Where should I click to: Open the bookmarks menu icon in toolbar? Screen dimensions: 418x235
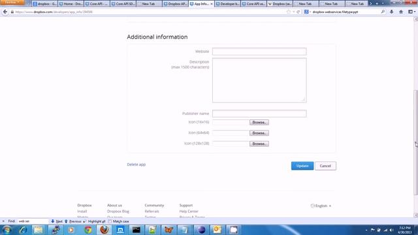(411, 12)
